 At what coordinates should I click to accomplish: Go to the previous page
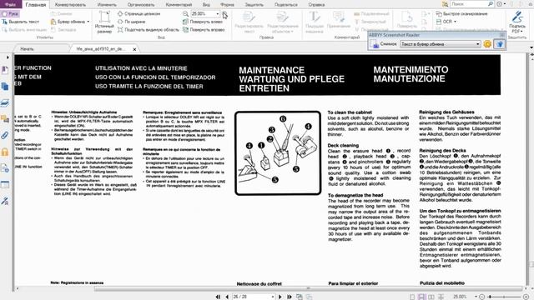click(227, 297)
